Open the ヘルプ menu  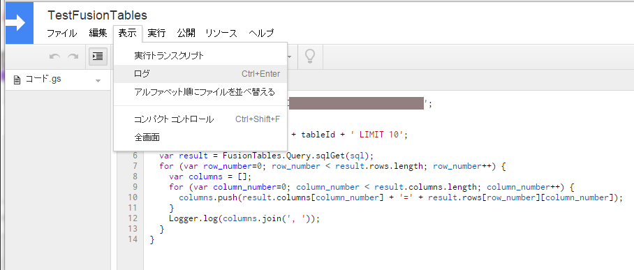261,33
